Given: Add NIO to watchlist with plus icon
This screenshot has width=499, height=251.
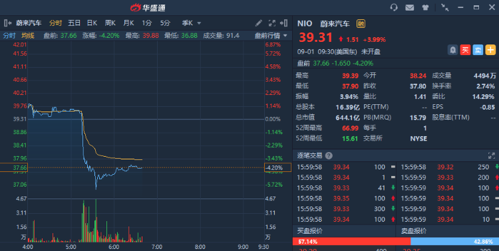Looking at the screenshot, I should 490,50.
